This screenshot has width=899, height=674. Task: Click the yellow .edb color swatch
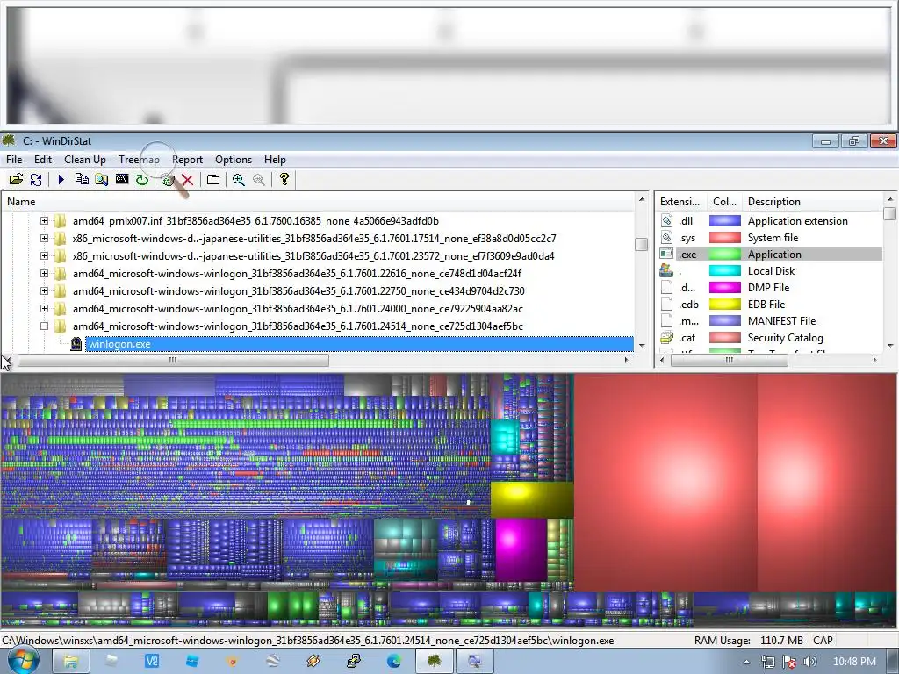point(724,305)
